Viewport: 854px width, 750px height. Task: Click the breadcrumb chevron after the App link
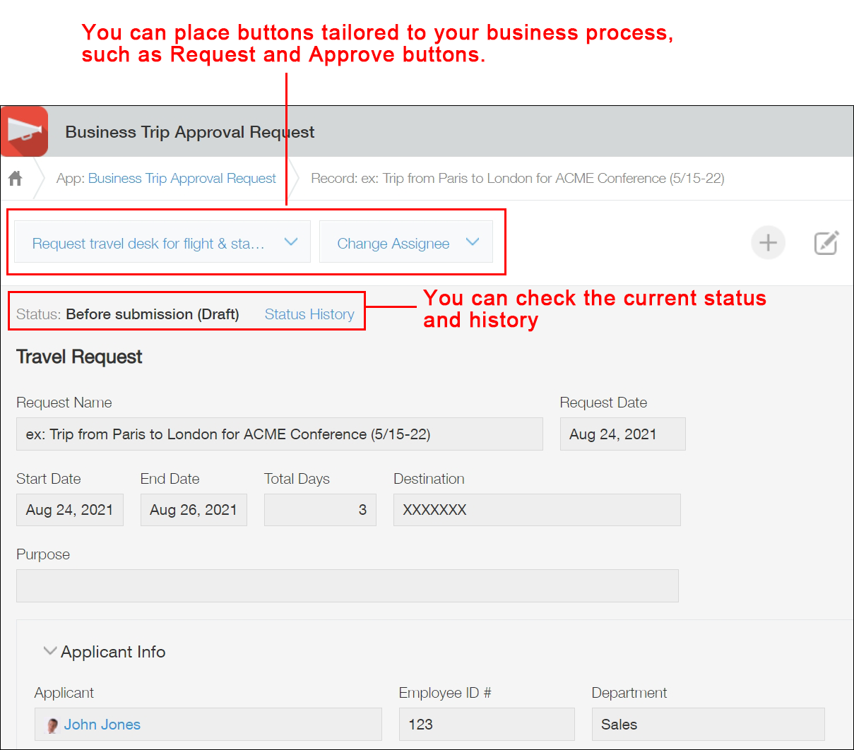pyautogui.click(x=295, y=178)
